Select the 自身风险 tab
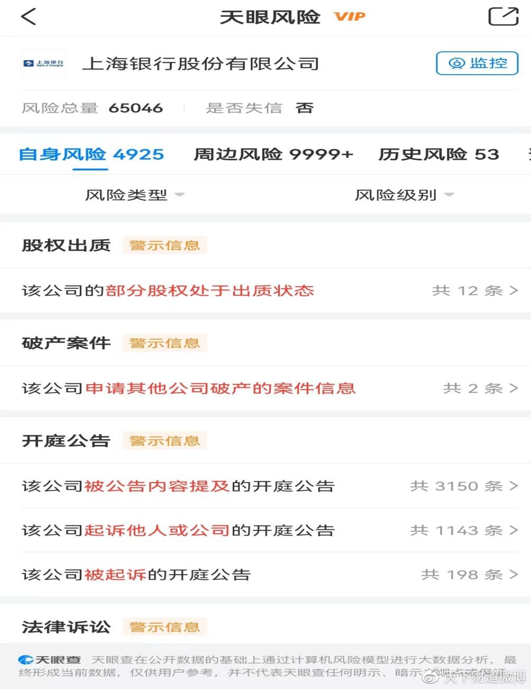This screenshot has height=689, width=531. click(91, 155)
